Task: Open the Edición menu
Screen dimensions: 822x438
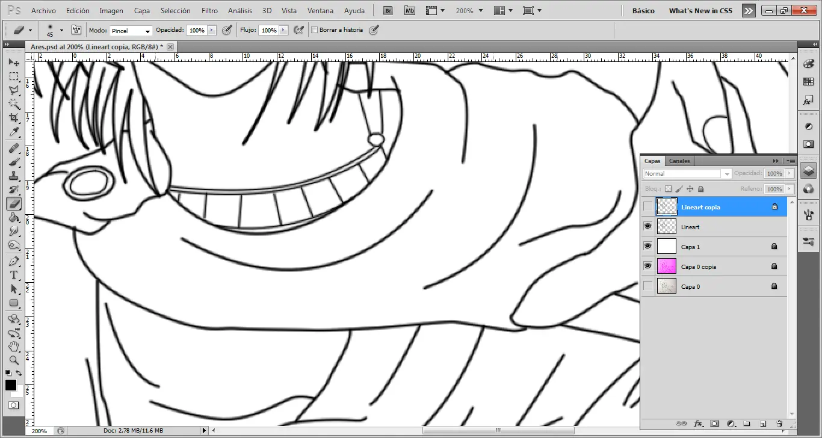Action: 78,11
